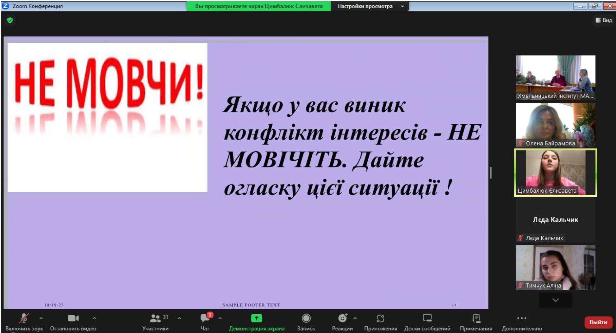Screen dimensions: 616x333
Task: Unmute microphone via Включить звук
Action: pos(24,318)
